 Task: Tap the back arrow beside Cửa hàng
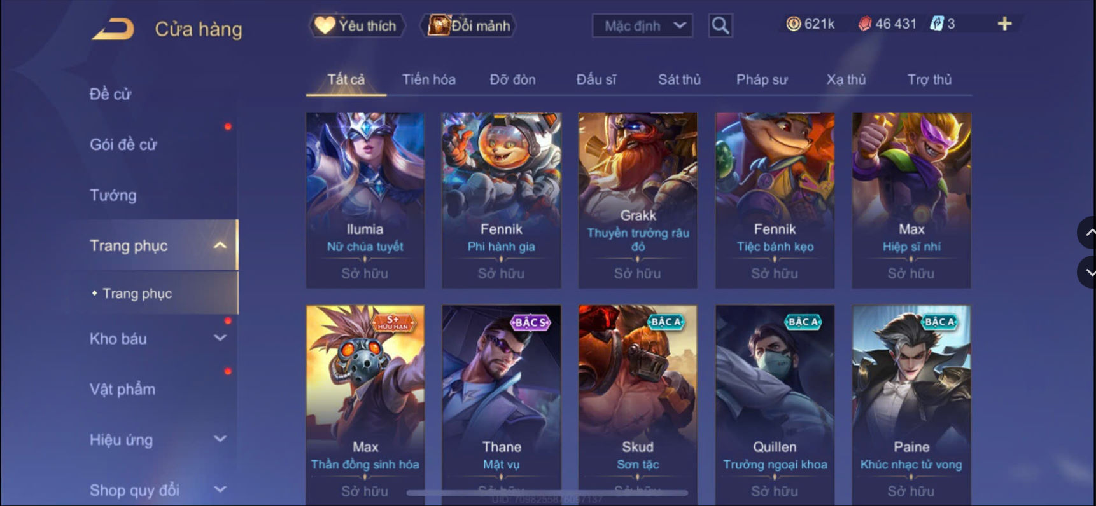coord(113,29)
